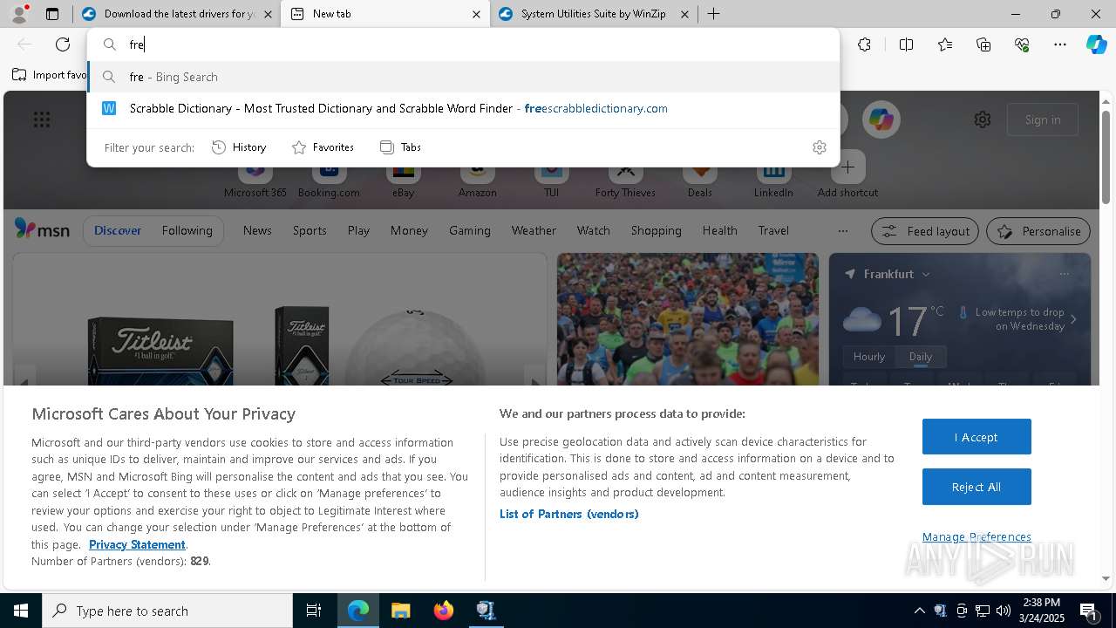Click the Personalise button
The width and height of the screenshot is (1116, 628).
click(x=1038, y=231)
